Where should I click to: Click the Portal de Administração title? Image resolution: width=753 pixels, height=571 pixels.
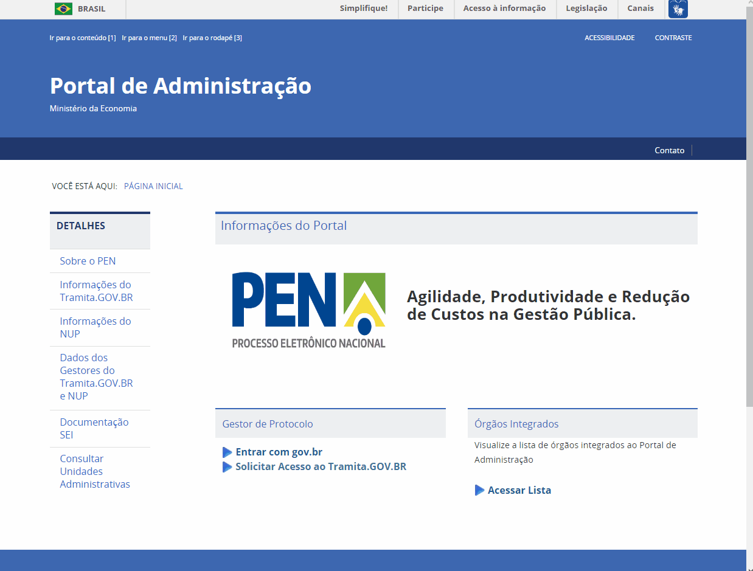[x=181, y=86]
